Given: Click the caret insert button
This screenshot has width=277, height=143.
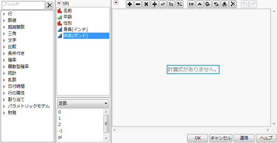Looking at the screenshot, I should (x=200, y=5).
